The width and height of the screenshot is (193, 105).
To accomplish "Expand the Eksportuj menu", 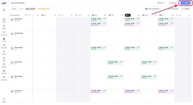I will click(x=173, y=3).
